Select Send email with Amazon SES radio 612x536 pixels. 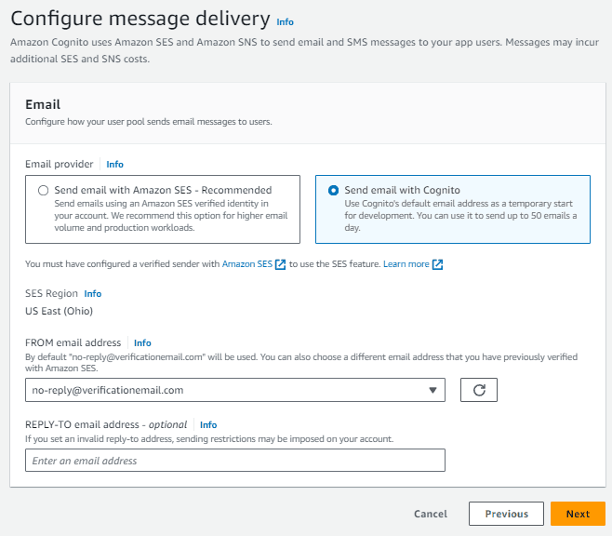pyautogui.click(x=44, y=190)
